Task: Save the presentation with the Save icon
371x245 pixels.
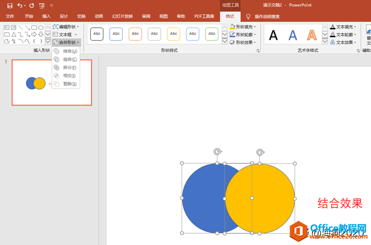Action: coord(9,5)
